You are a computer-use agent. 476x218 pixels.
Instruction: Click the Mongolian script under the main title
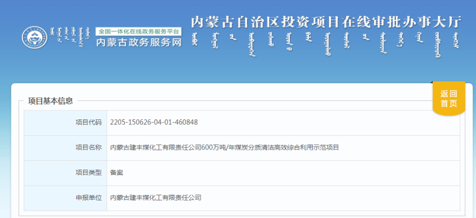326,44
